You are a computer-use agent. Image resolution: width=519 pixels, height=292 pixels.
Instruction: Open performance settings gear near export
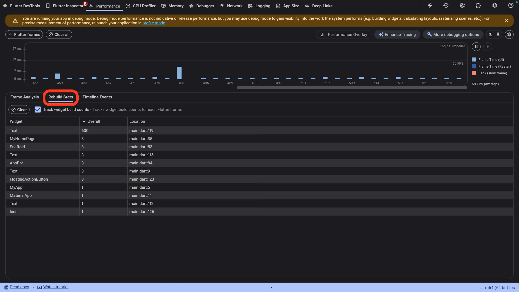(x=509, y=34)
